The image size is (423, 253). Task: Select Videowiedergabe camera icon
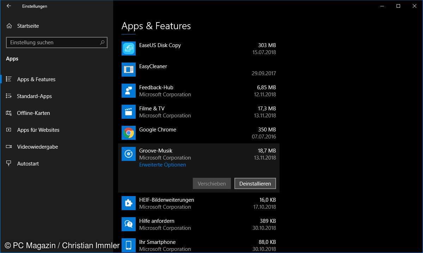9,147
